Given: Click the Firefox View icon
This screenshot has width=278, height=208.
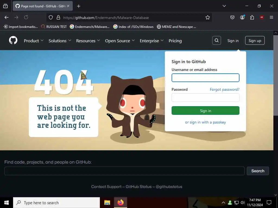Looking at the screenshot, I should click(5, 6).
